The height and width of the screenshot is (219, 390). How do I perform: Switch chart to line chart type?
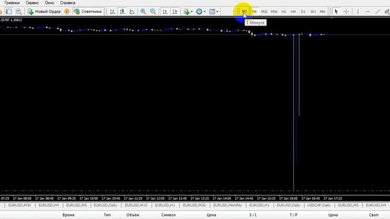coord(132,12)
